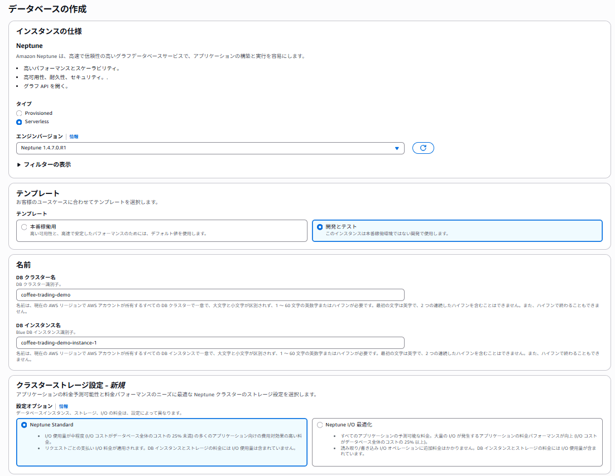Choose the 本番稼働用 template option

(x=25, y=227)
